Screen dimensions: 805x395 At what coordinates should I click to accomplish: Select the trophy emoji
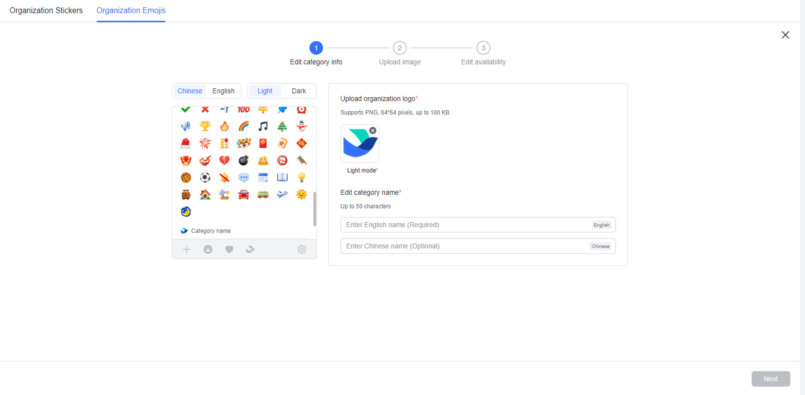pos(205,126)
